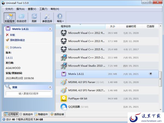Click the 20.5 MB size cell
Screen dimensions: 164x123
click(x=113, y=33)
